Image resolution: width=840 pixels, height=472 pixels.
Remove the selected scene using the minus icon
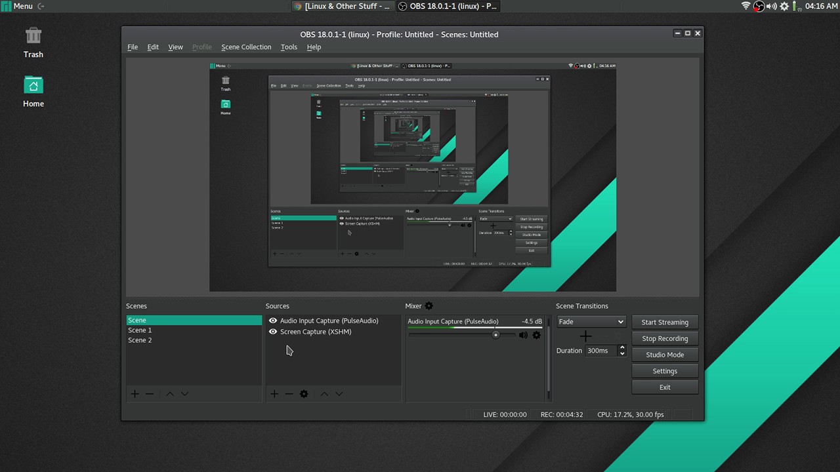point(149,393)
